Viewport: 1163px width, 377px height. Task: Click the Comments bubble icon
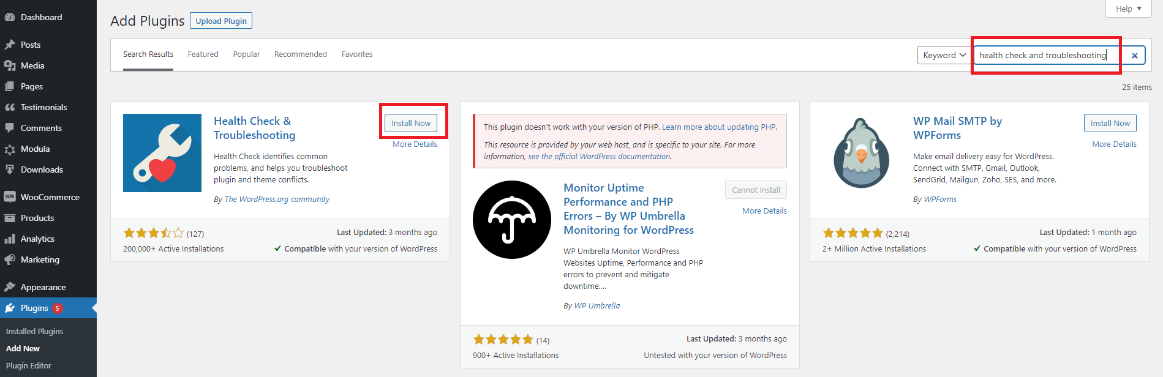[10, 128]
